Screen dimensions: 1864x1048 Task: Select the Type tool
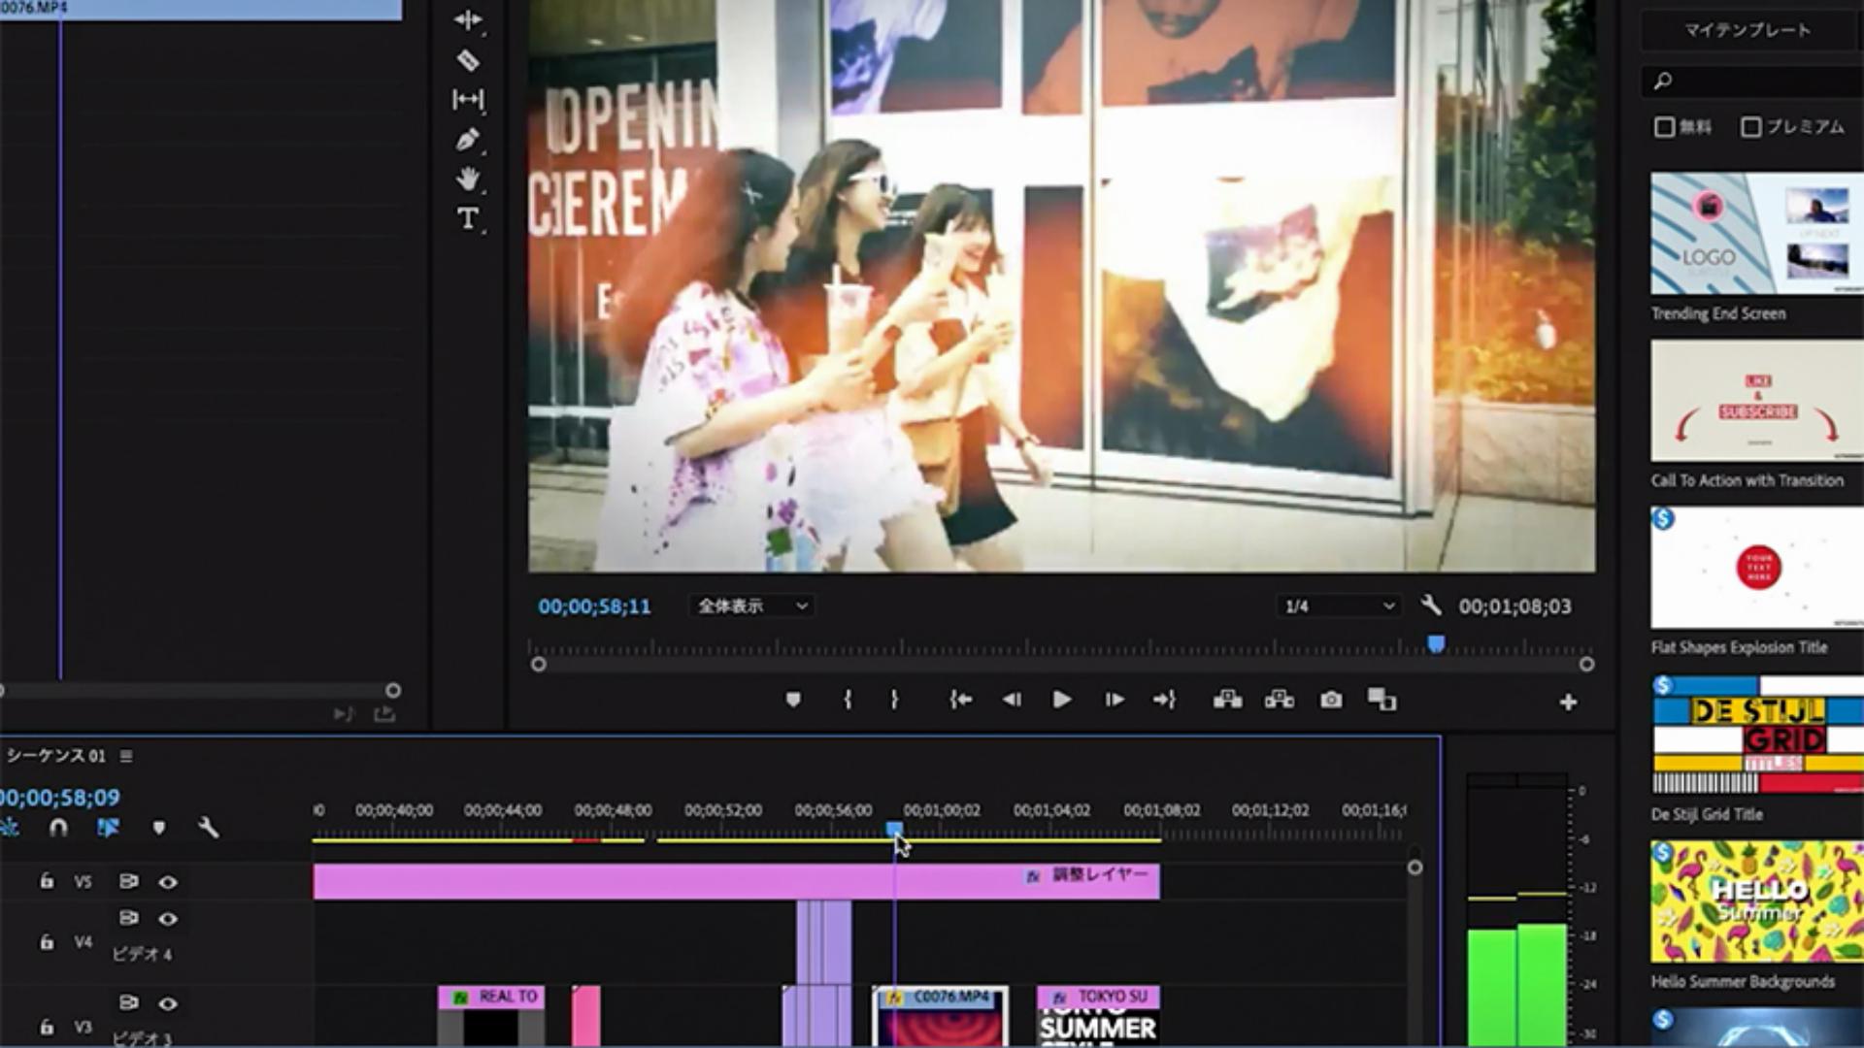pos(467,218)
